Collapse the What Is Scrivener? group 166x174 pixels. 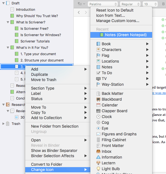[8, 22]
